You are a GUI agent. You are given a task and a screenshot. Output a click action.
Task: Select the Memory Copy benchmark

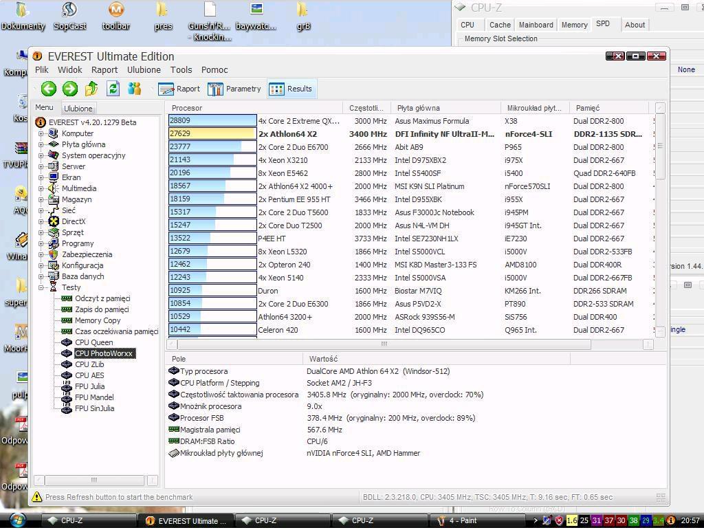tap(98, 320)
